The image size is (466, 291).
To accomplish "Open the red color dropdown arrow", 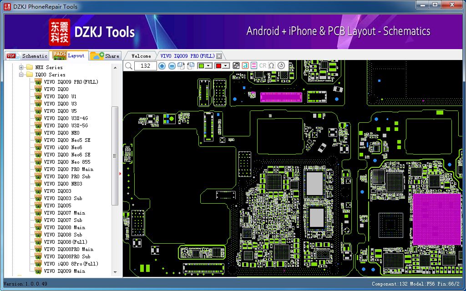I will pos(226,66).
